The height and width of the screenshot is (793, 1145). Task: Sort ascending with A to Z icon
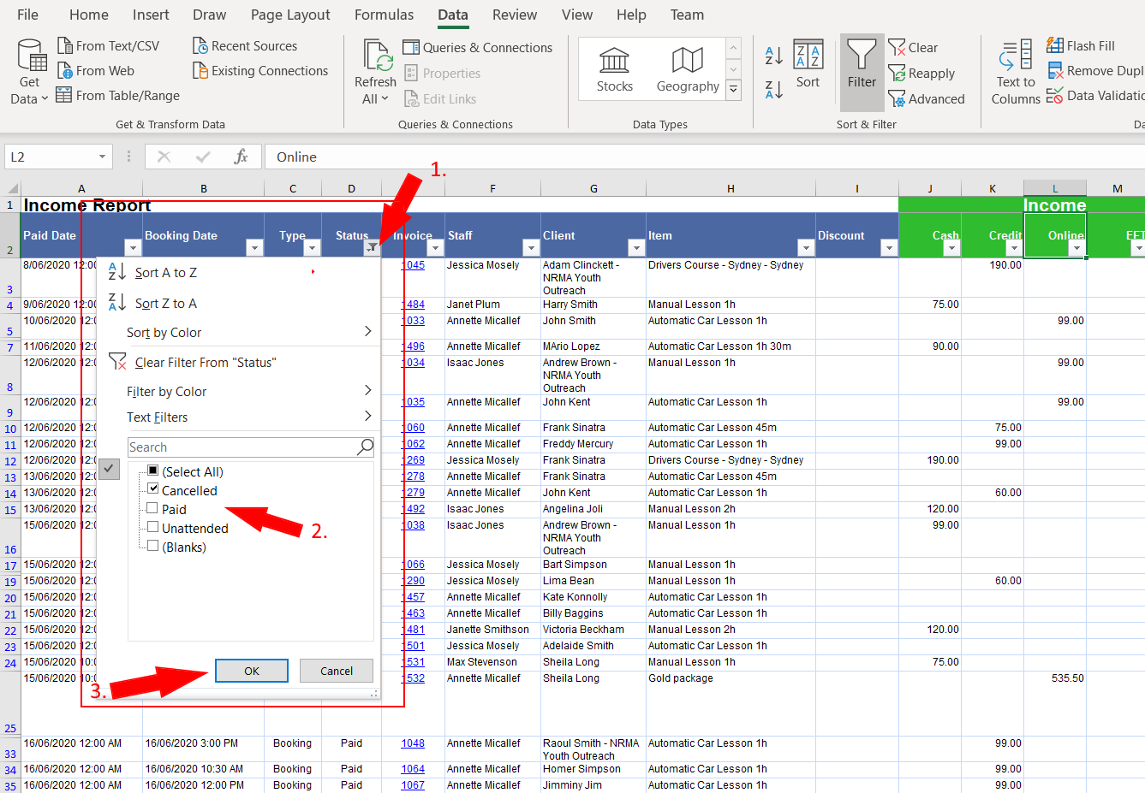pos(773,56)
